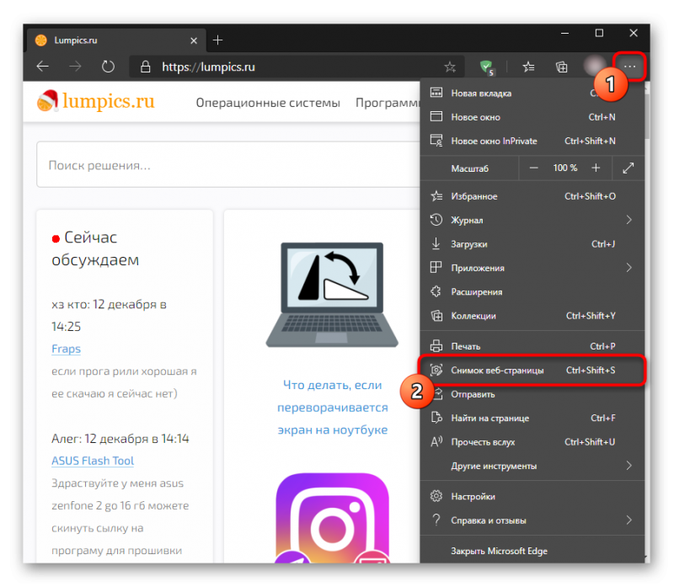This screenshot has width=674, height=587.
Task: Choose Закрыть Microsoft Edge
Action: (x=532, y=551)
